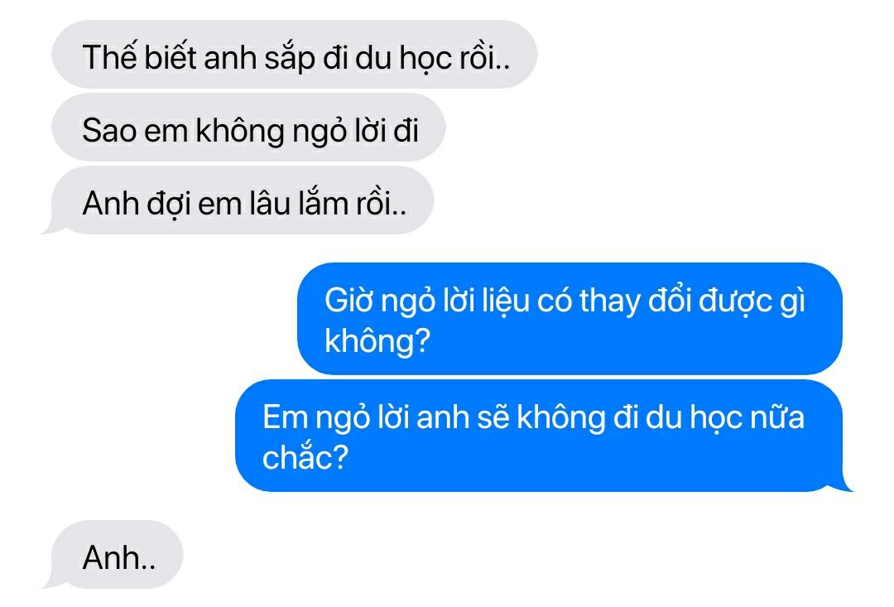Select the message "Thế biết anh sắp đi du học rồi.."
894x607 pixels.
pyautogui.click(x=294, y=55)
